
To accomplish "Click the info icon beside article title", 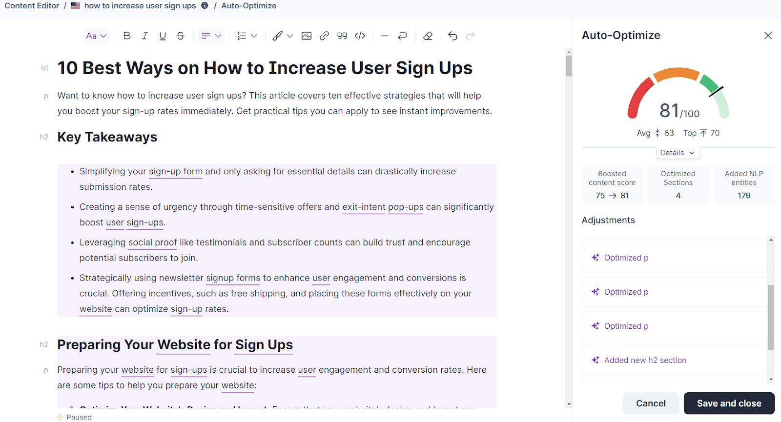I will coord(205,6).
